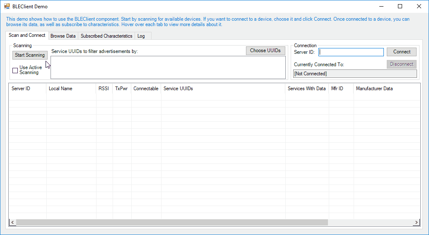Click the Services With Data column header

(x=307, y=89)
